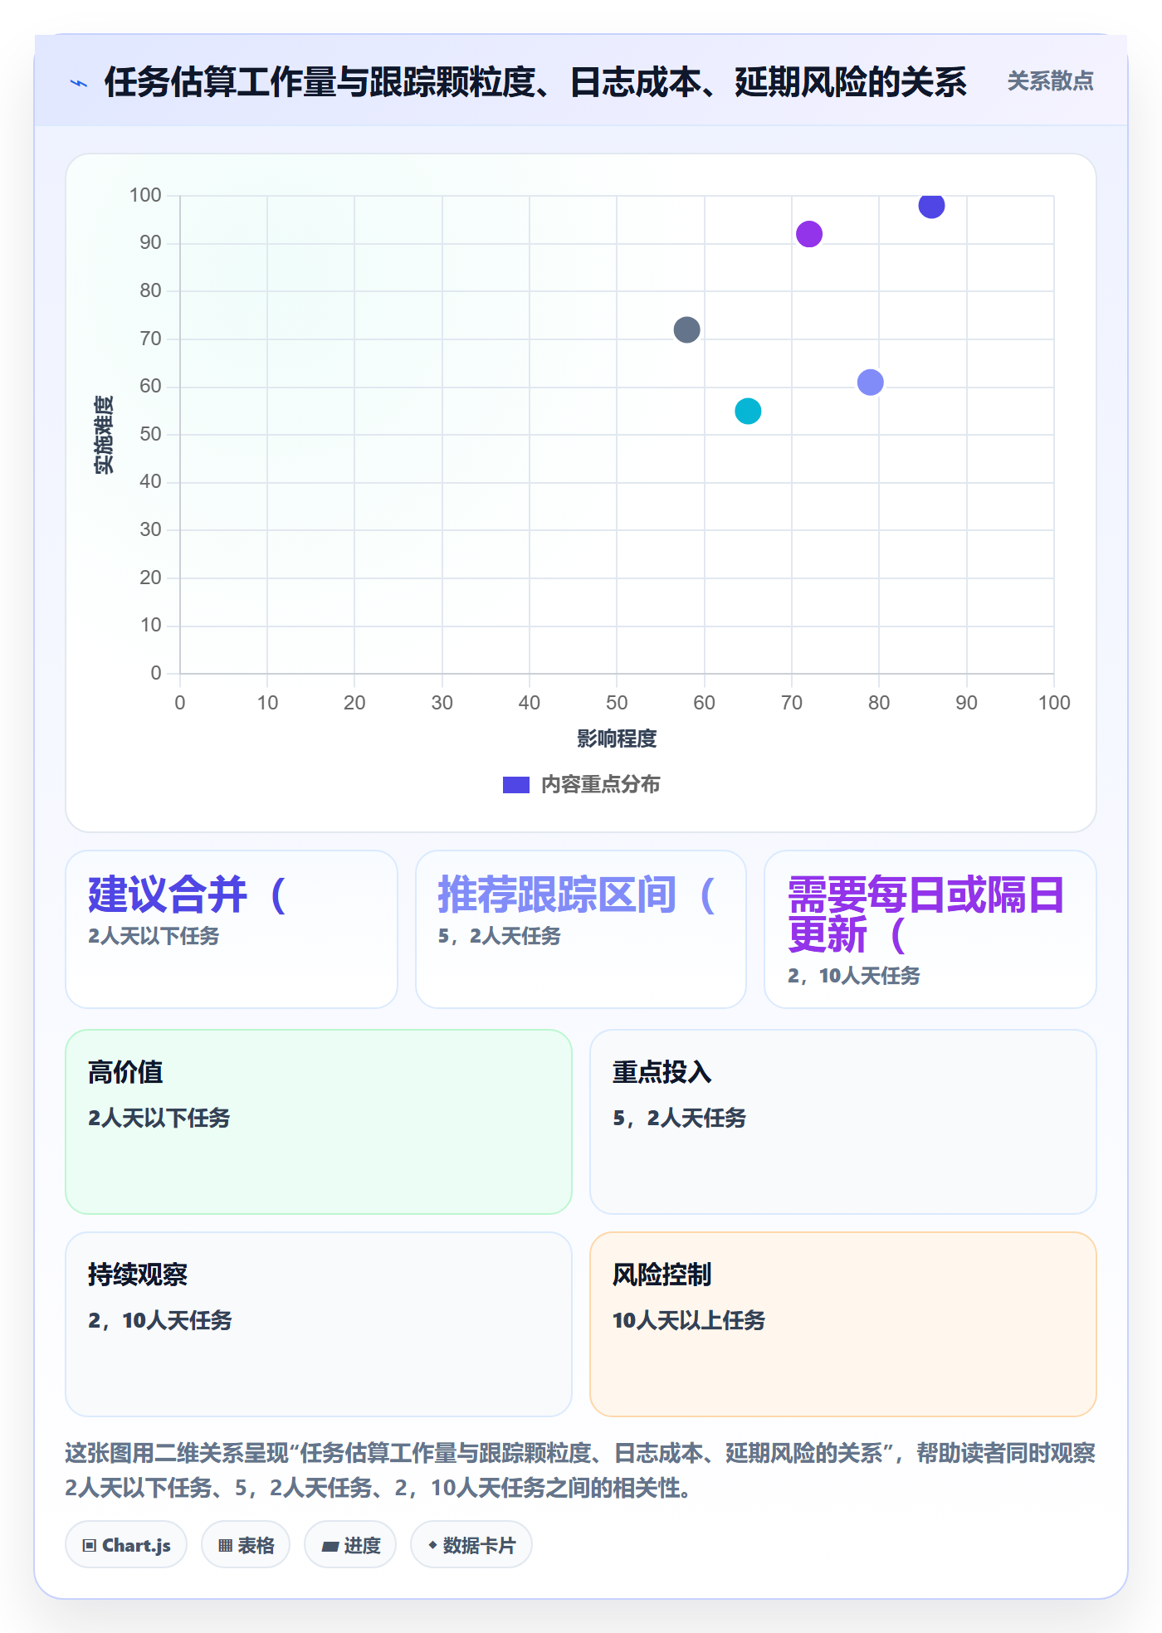Click the description paragraph starting 这张图用二维关系
Viewport: 1162px width, 1633px height.
point(580,1470)
